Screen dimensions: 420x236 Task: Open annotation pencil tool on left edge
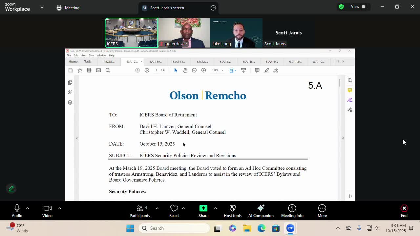point(11,188)
